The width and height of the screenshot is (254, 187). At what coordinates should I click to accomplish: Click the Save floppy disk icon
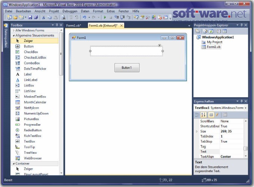point(30,17)
